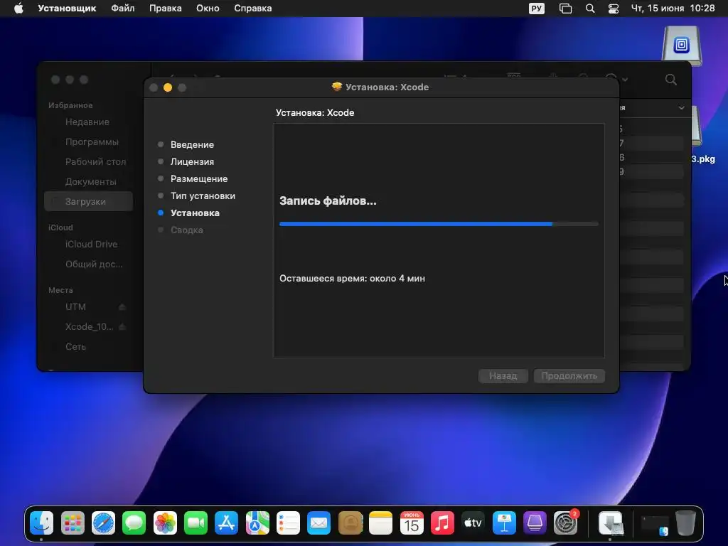Select the Установка step in the installer
The width and height of the screenshot is (728, 546).
pyautogui.click(x=195, y=213)
